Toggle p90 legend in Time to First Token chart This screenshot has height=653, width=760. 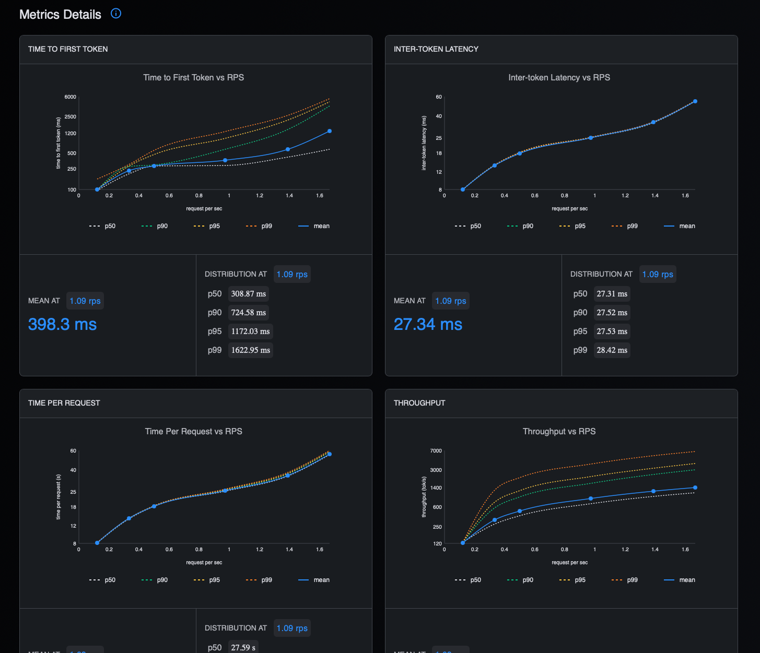(155, 226)
